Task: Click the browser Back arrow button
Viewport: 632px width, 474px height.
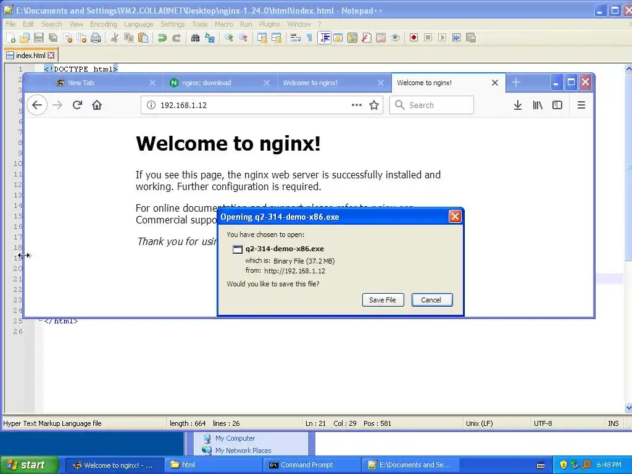Action: click(x=37, y=105)
